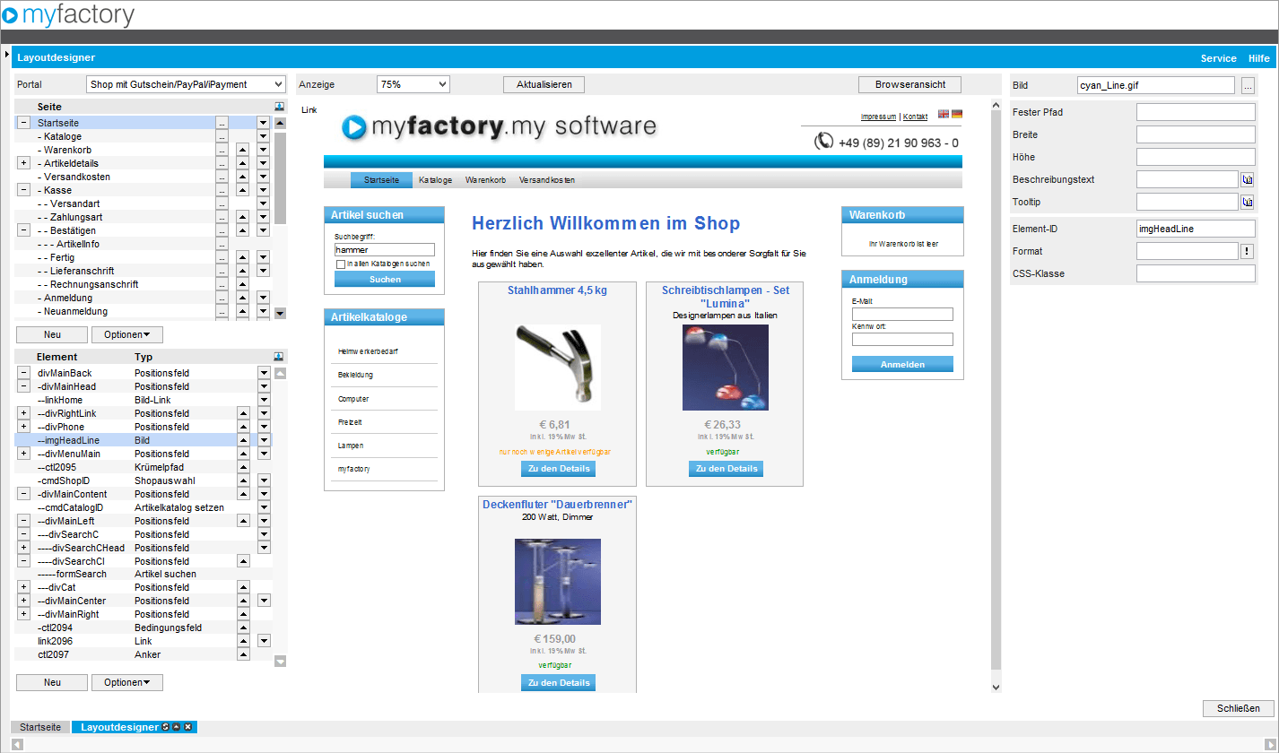Viewport: 1279px width, 753px height.
Task: Switch preview to English flag
Action: click(943, 115)
